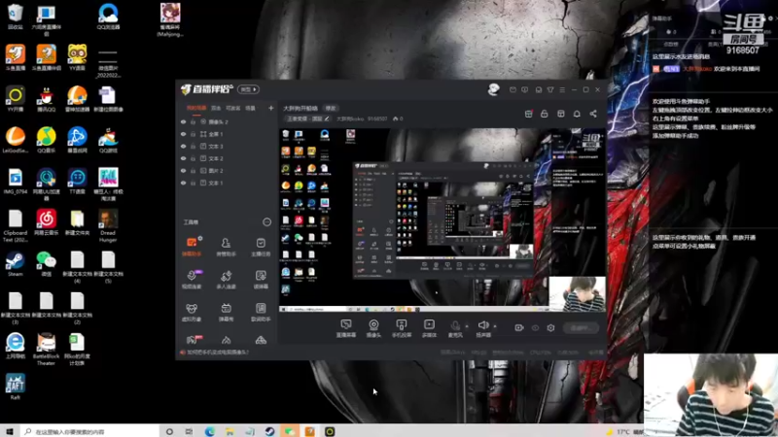The width and height of the screenshot is (778, 437).
Task: Click the 修改 button beside stream title
Action: [x=331, y=108]
